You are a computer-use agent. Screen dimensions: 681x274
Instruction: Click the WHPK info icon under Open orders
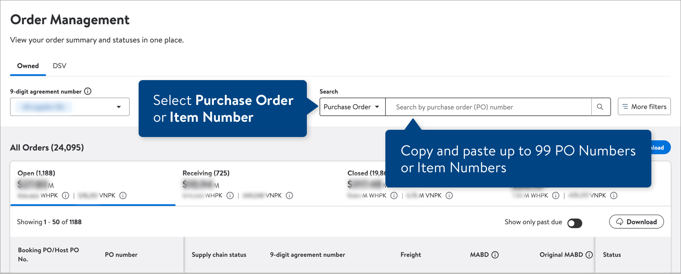click(65, 195)
